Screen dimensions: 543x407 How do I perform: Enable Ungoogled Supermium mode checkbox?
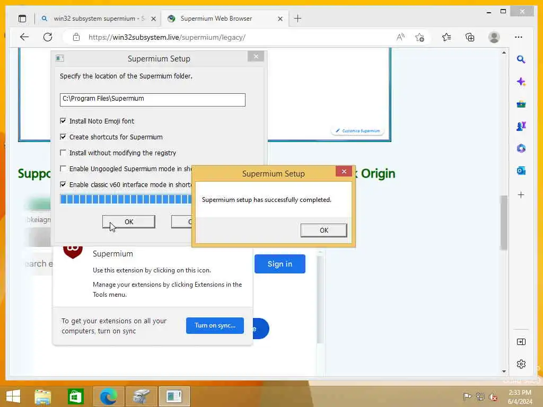(x=63, y=169)
